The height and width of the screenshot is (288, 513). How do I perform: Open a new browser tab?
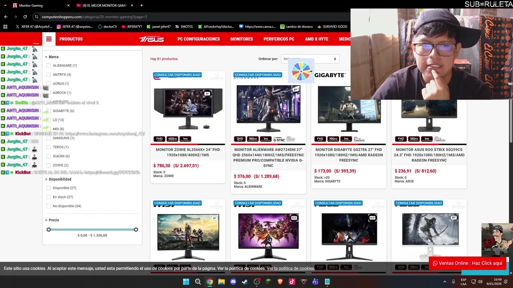tap(141, 6)
